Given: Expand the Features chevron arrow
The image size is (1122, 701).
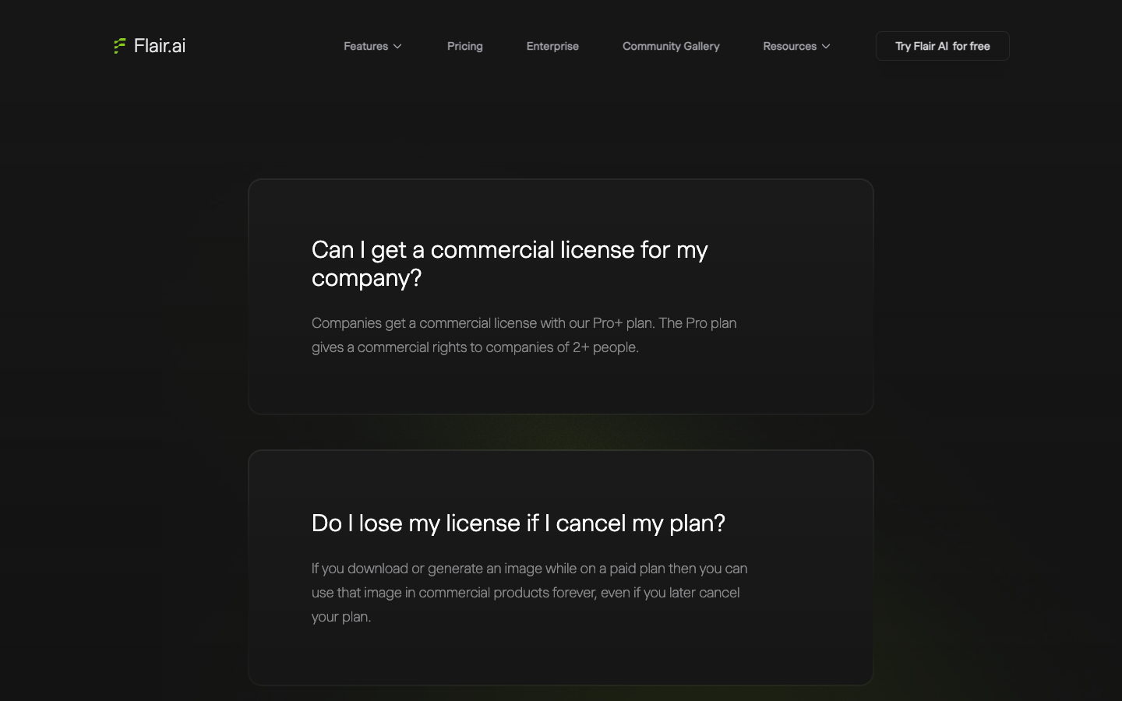Looking at the screenshot, I should (397, 47).
